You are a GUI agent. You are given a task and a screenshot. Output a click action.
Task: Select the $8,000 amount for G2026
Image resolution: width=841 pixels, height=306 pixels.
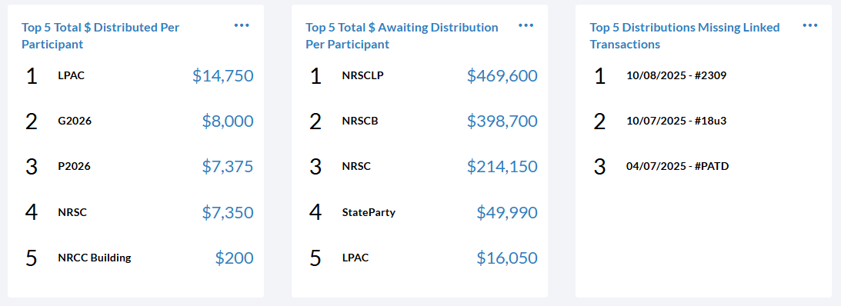coord(228,121)
